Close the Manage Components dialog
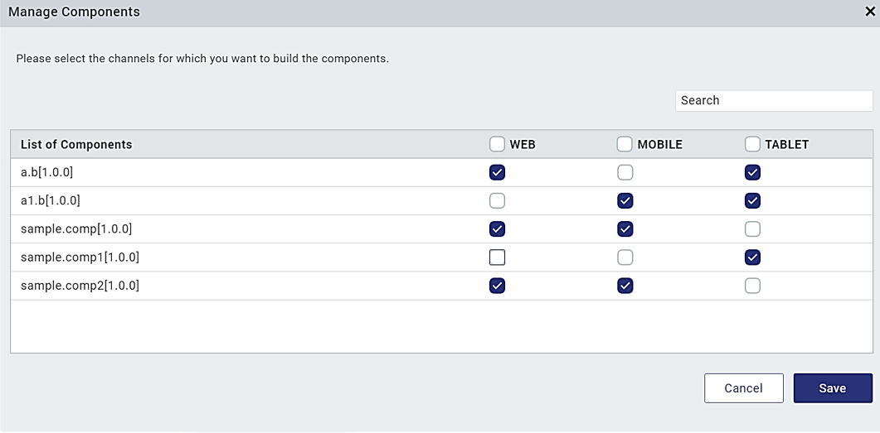 871,12
